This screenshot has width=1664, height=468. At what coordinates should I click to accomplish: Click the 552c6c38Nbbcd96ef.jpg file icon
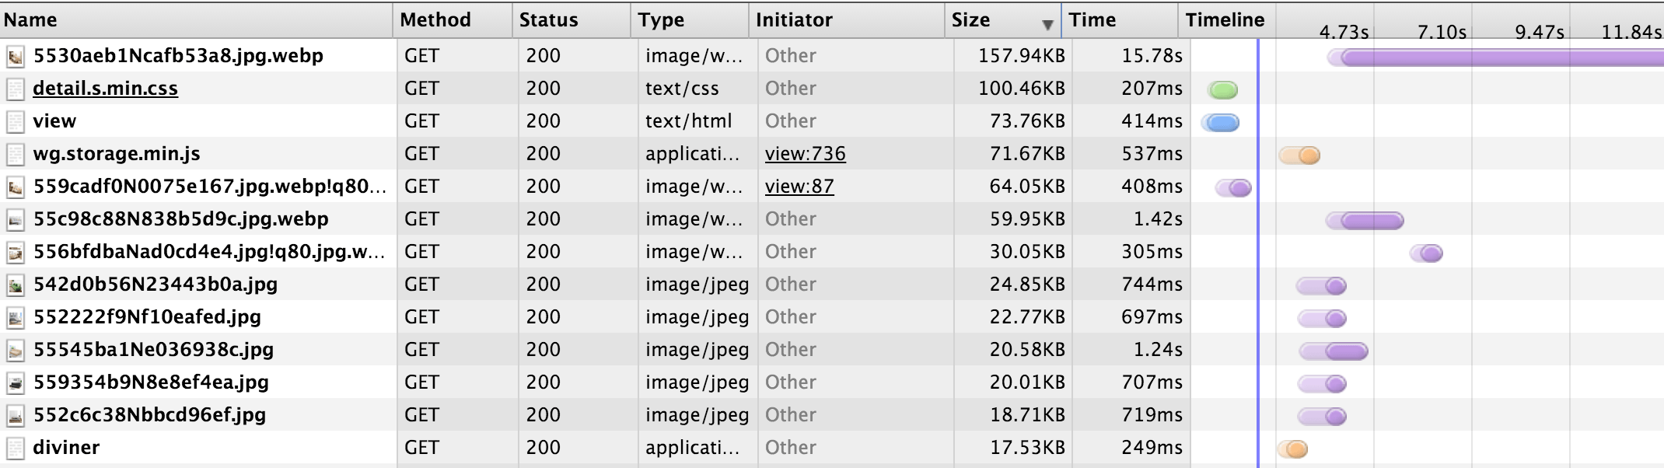pos(15,415)
